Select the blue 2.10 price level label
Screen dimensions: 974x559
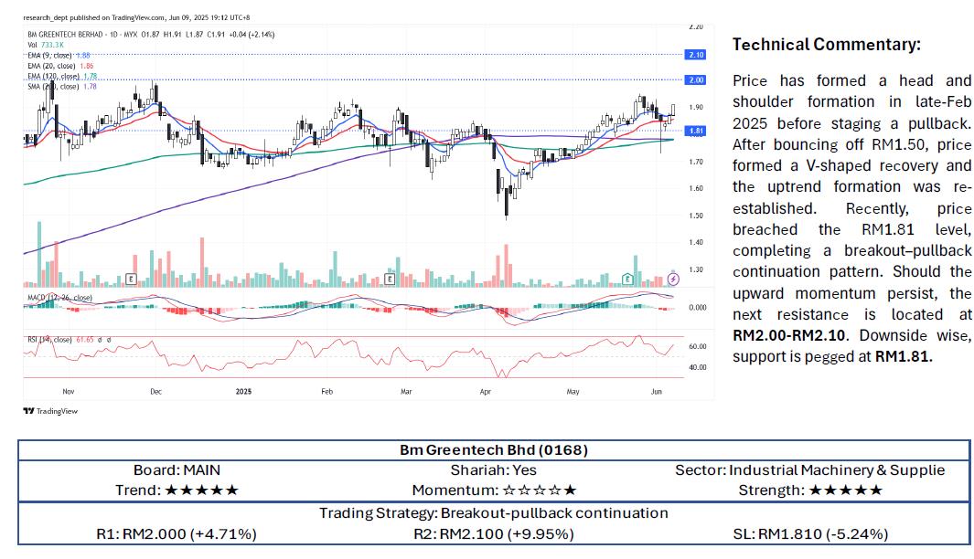point(695,55)
